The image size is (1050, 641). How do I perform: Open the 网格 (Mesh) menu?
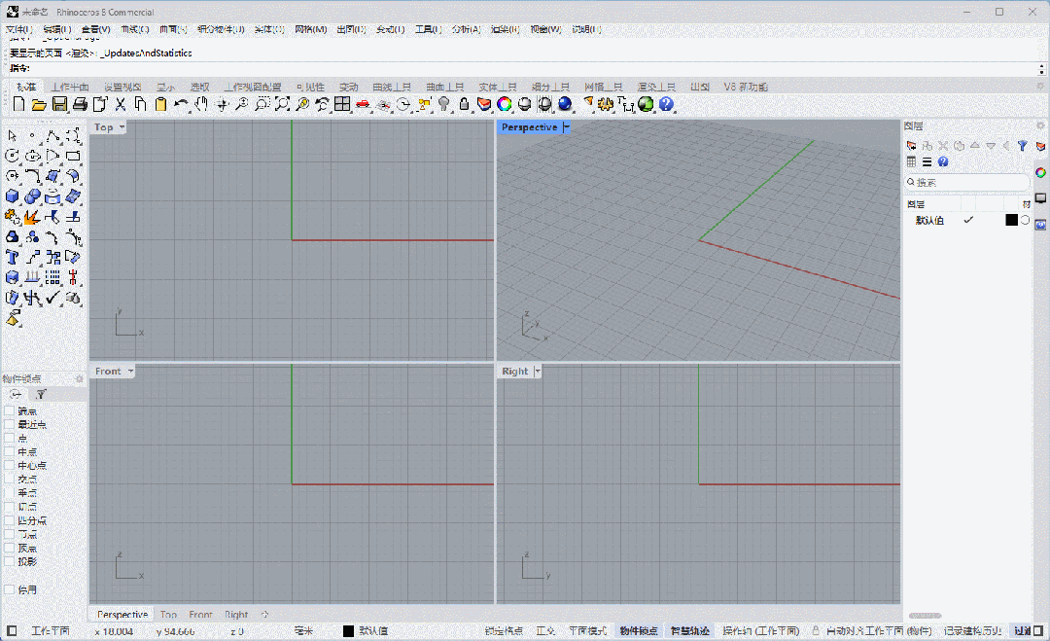[x=311, y=29]
